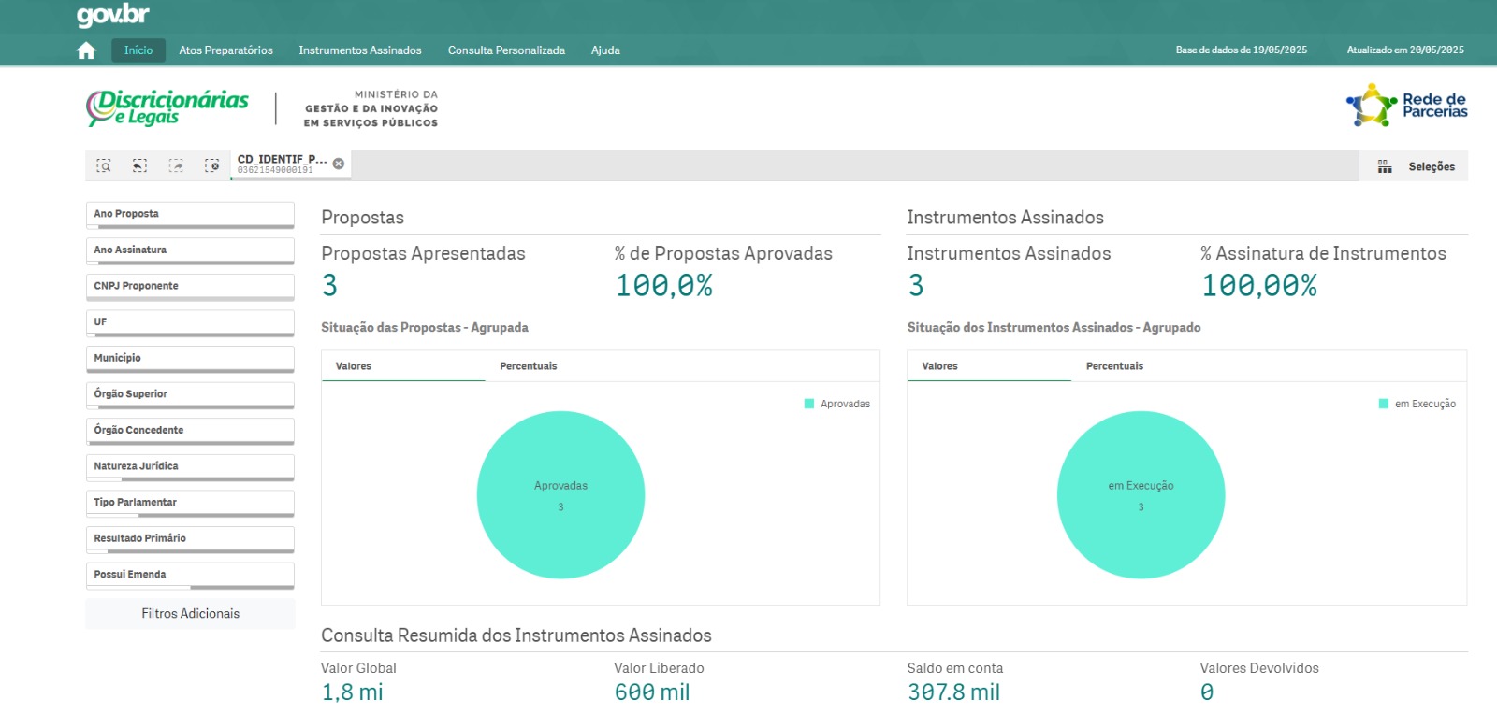Open the UF filter list

point(190,322)
